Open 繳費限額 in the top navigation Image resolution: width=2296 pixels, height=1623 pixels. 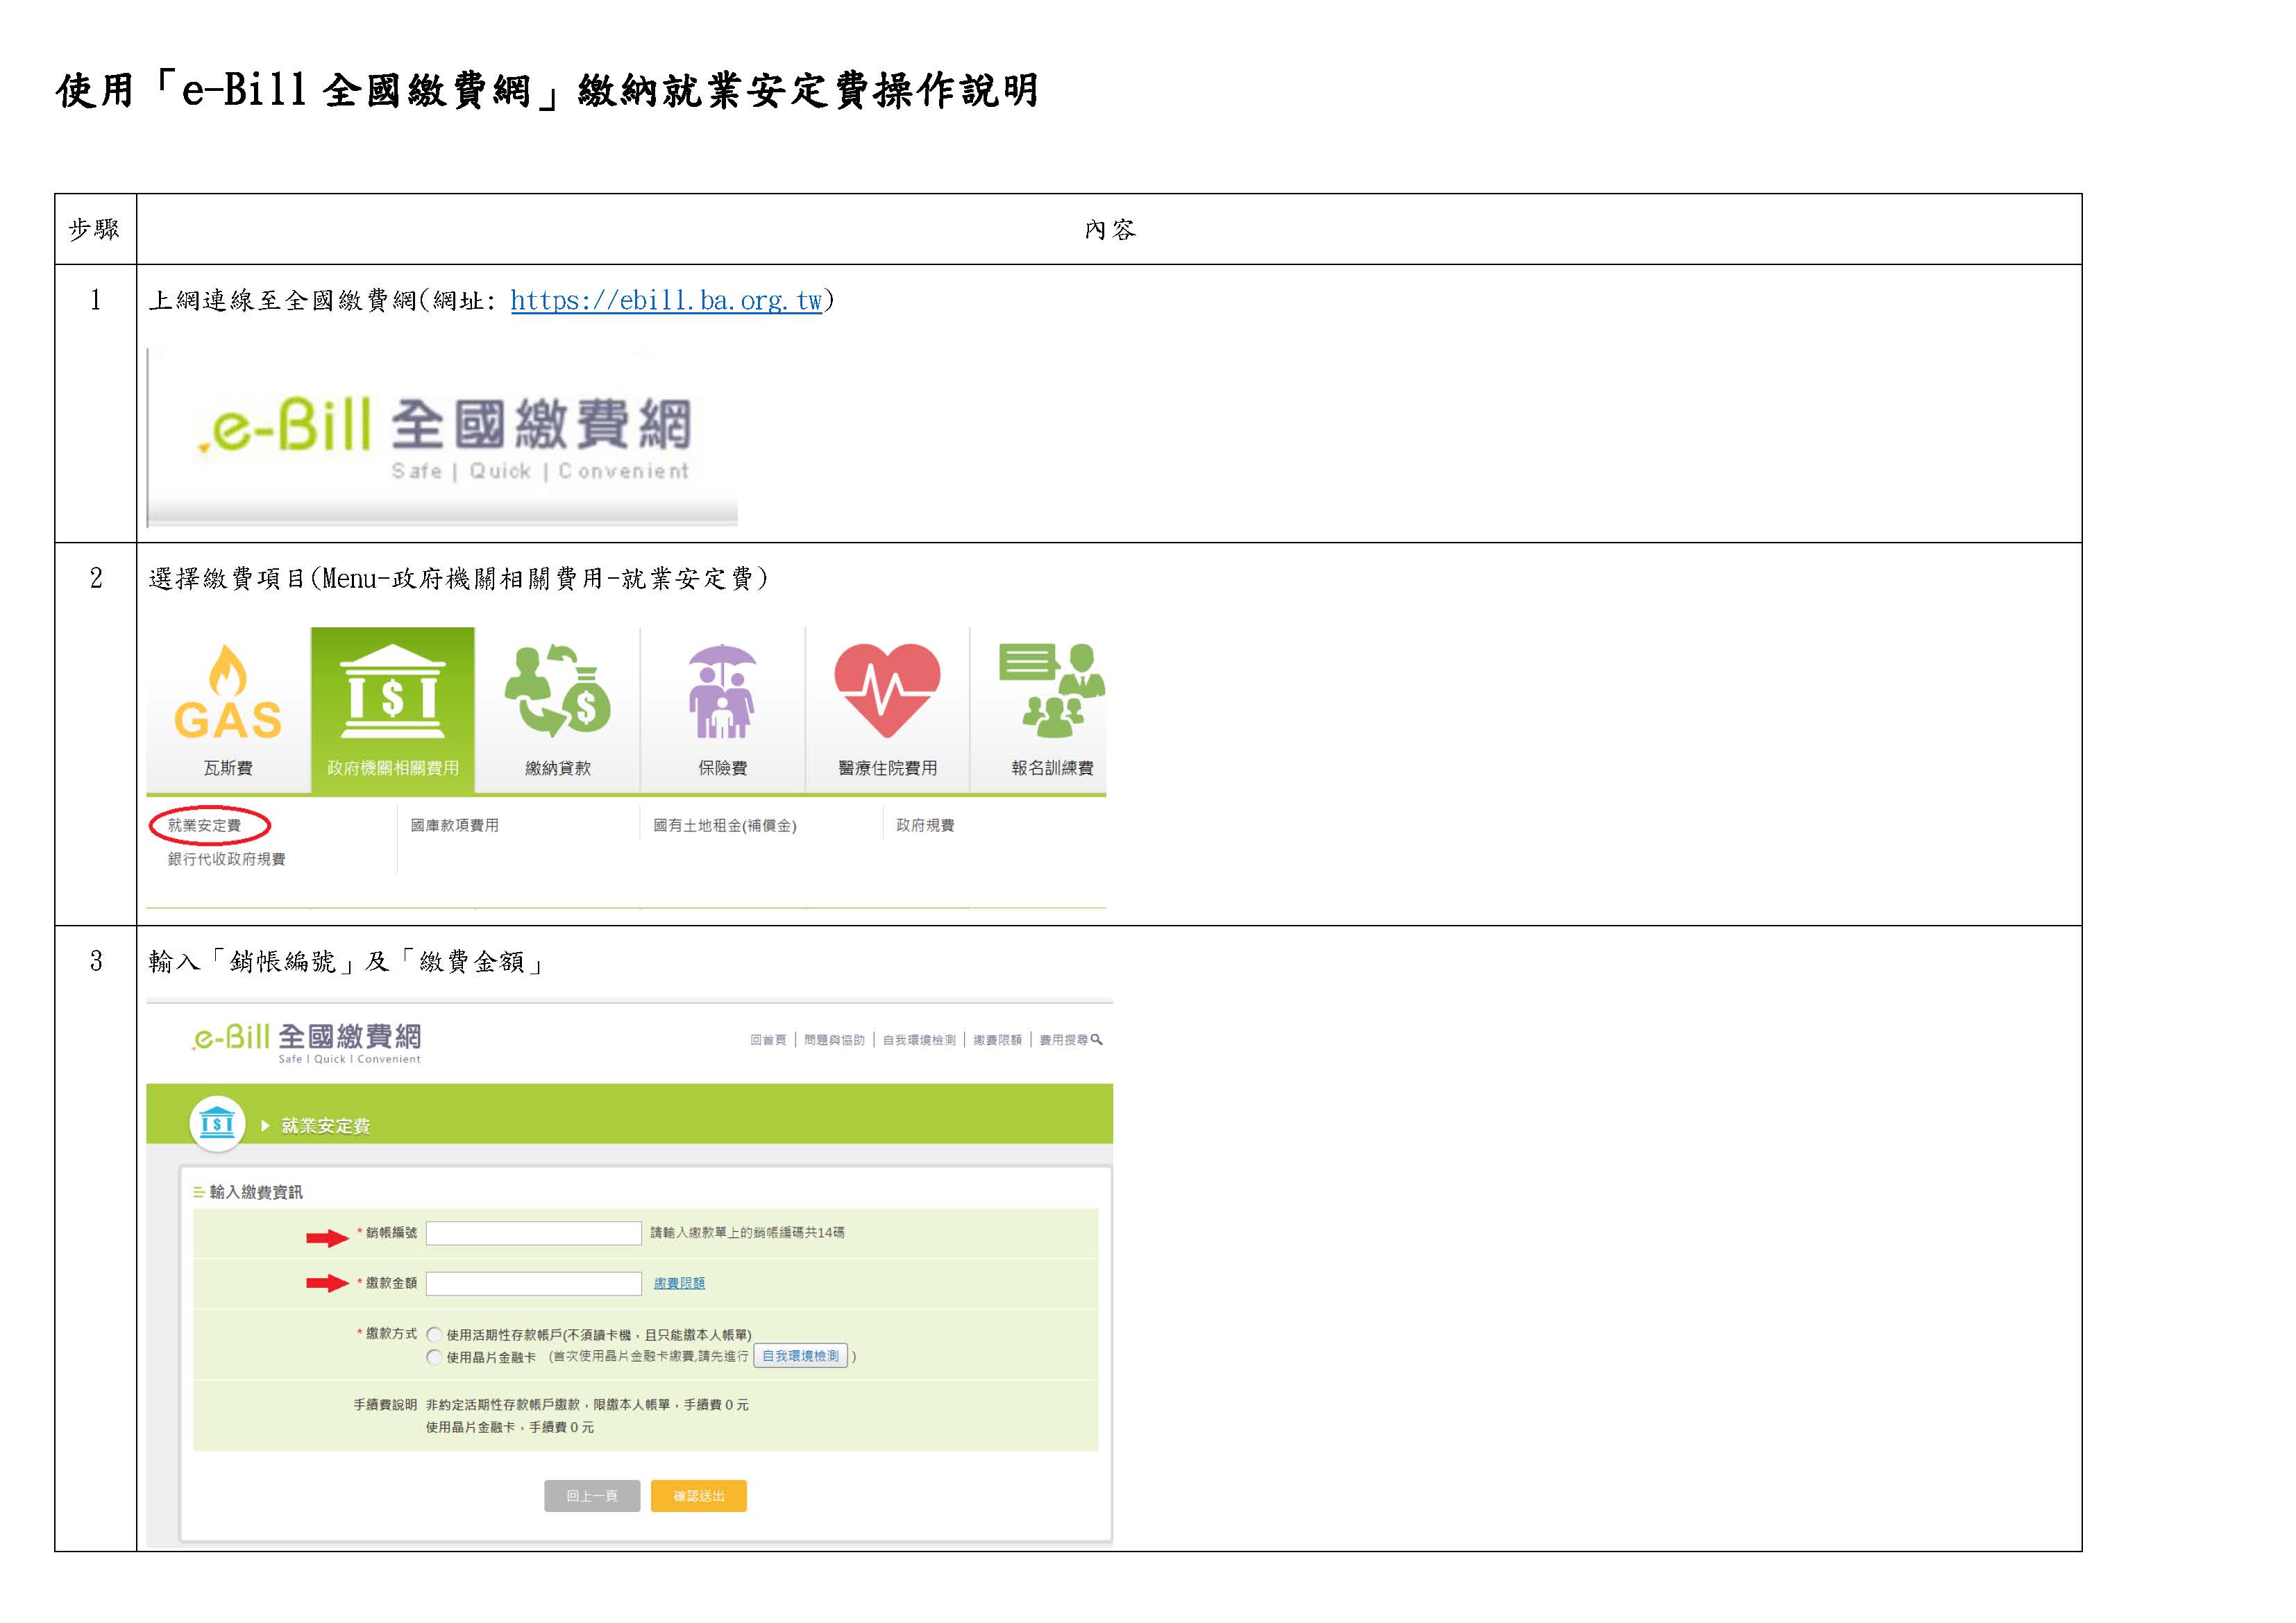[x=998, y=1040]
